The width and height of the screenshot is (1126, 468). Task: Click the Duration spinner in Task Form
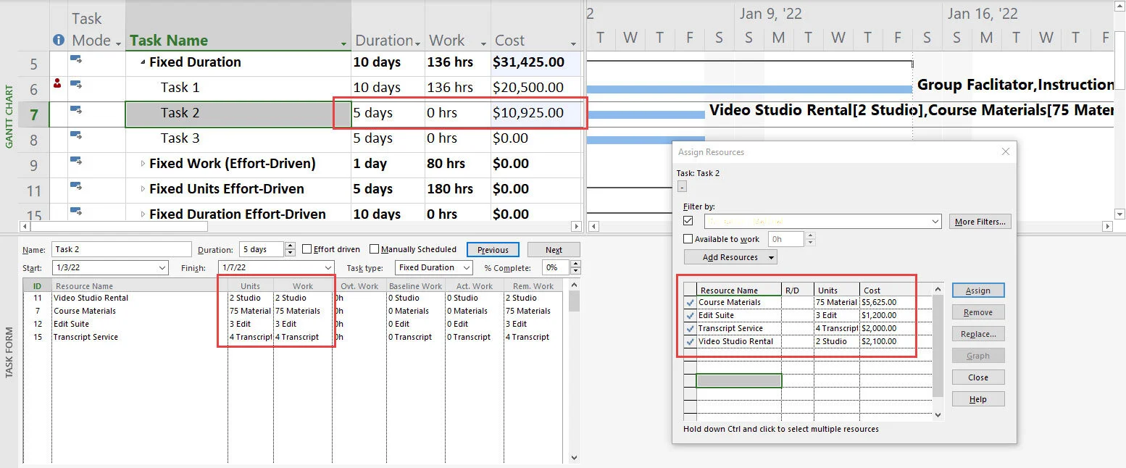(291, 249)
